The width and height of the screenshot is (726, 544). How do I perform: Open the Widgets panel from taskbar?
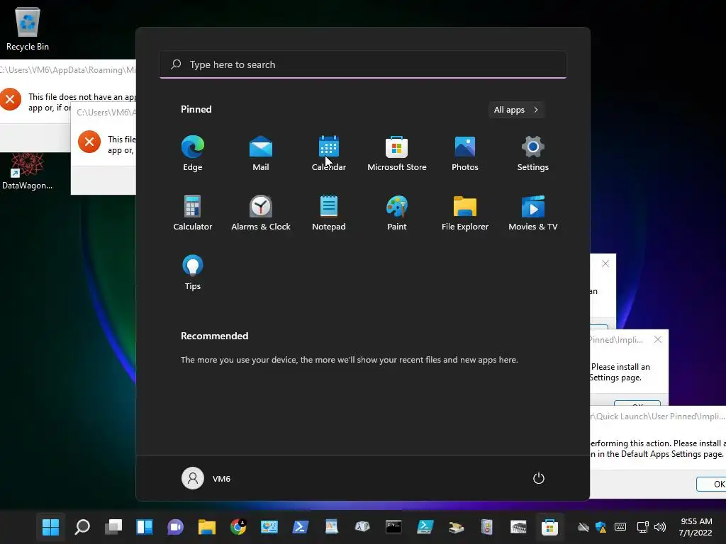pyautogui.click(x=145, y=527)
